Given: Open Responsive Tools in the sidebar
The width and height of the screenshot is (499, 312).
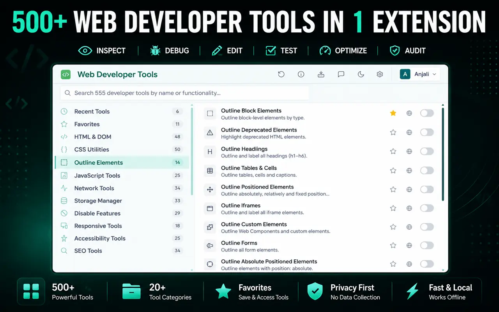Looking at the screenshot, I should coord(122,226).
